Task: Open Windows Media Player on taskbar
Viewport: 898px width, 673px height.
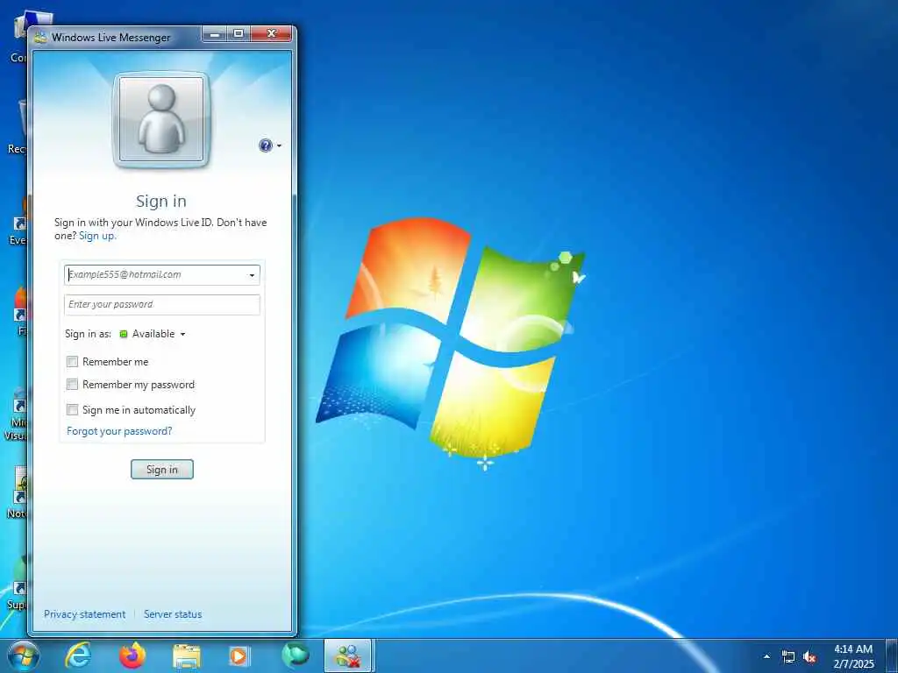Action: click(x=239, y=656)
